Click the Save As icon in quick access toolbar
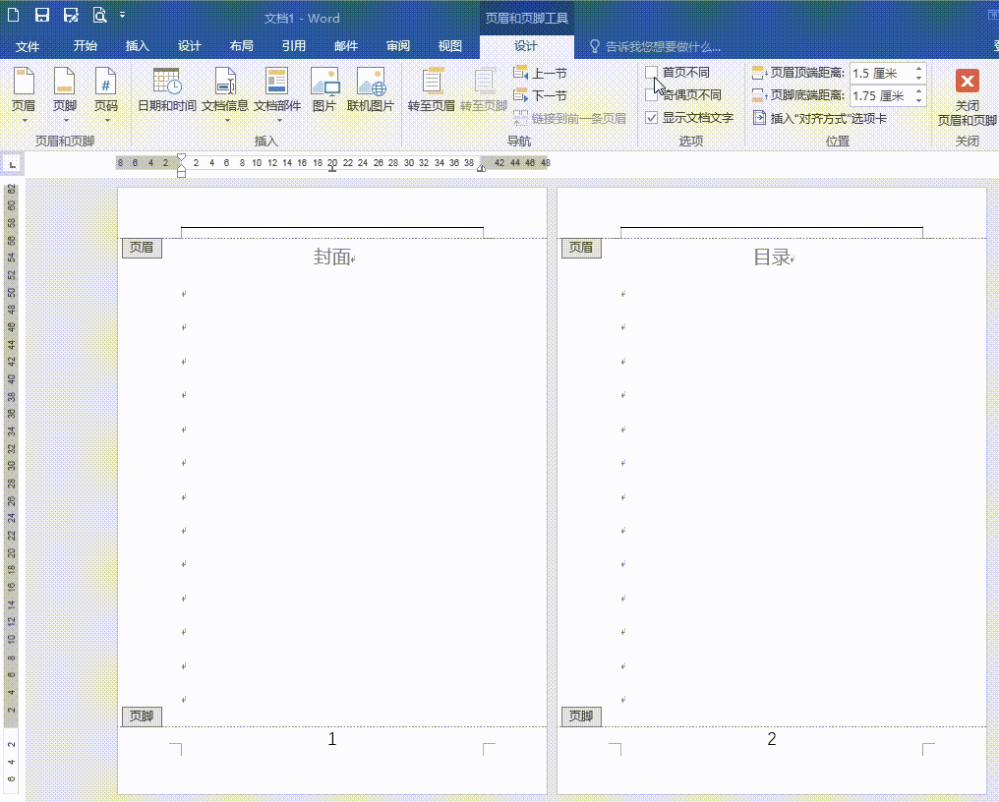The image size is (999, 802). 71,15
